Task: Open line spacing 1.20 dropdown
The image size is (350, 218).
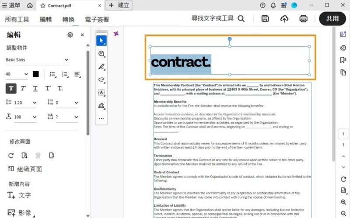Action: [x=25, y=103]
